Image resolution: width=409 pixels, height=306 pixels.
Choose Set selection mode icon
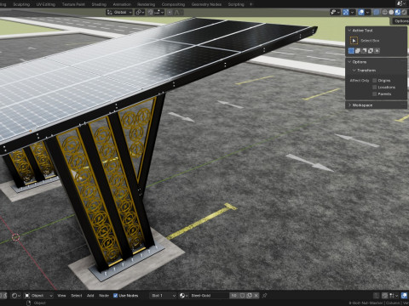(x=351, y=51)
